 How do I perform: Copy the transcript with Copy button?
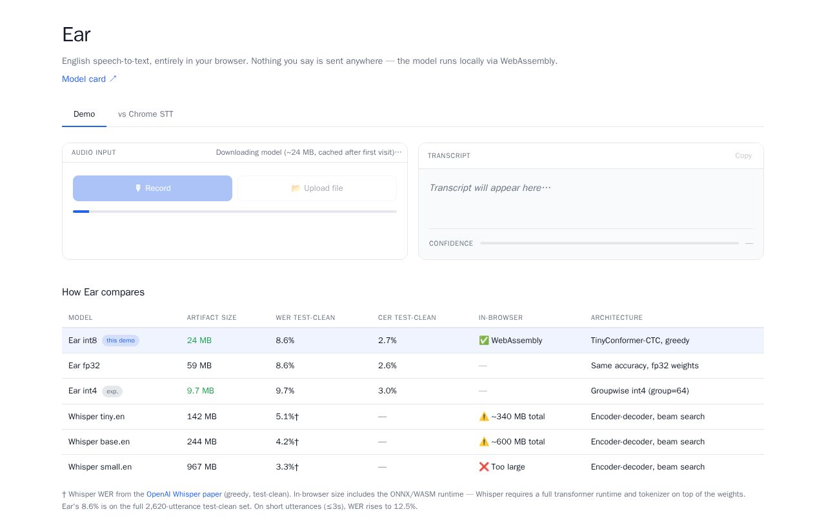(x=743, y=155)
